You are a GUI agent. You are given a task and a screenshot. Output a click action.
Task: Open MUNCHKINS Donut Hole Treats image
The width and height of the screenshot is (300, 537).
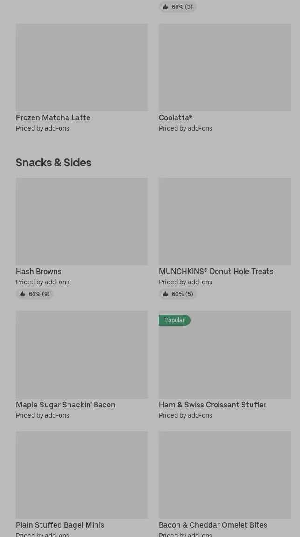coord(225,221)
